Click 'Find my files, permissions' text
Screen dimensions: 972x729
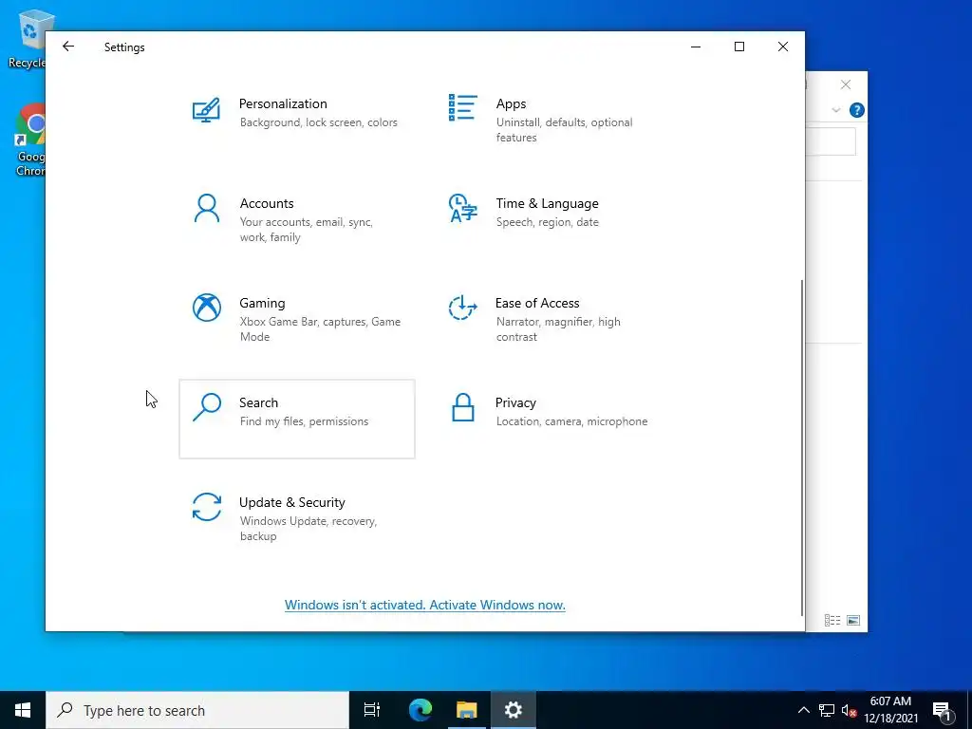click(304, 421)
